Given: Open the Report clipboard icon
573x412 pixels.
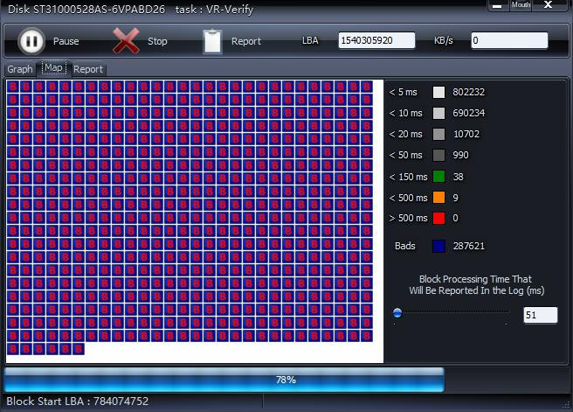Looking at the screenshot, I should (212, 41).
